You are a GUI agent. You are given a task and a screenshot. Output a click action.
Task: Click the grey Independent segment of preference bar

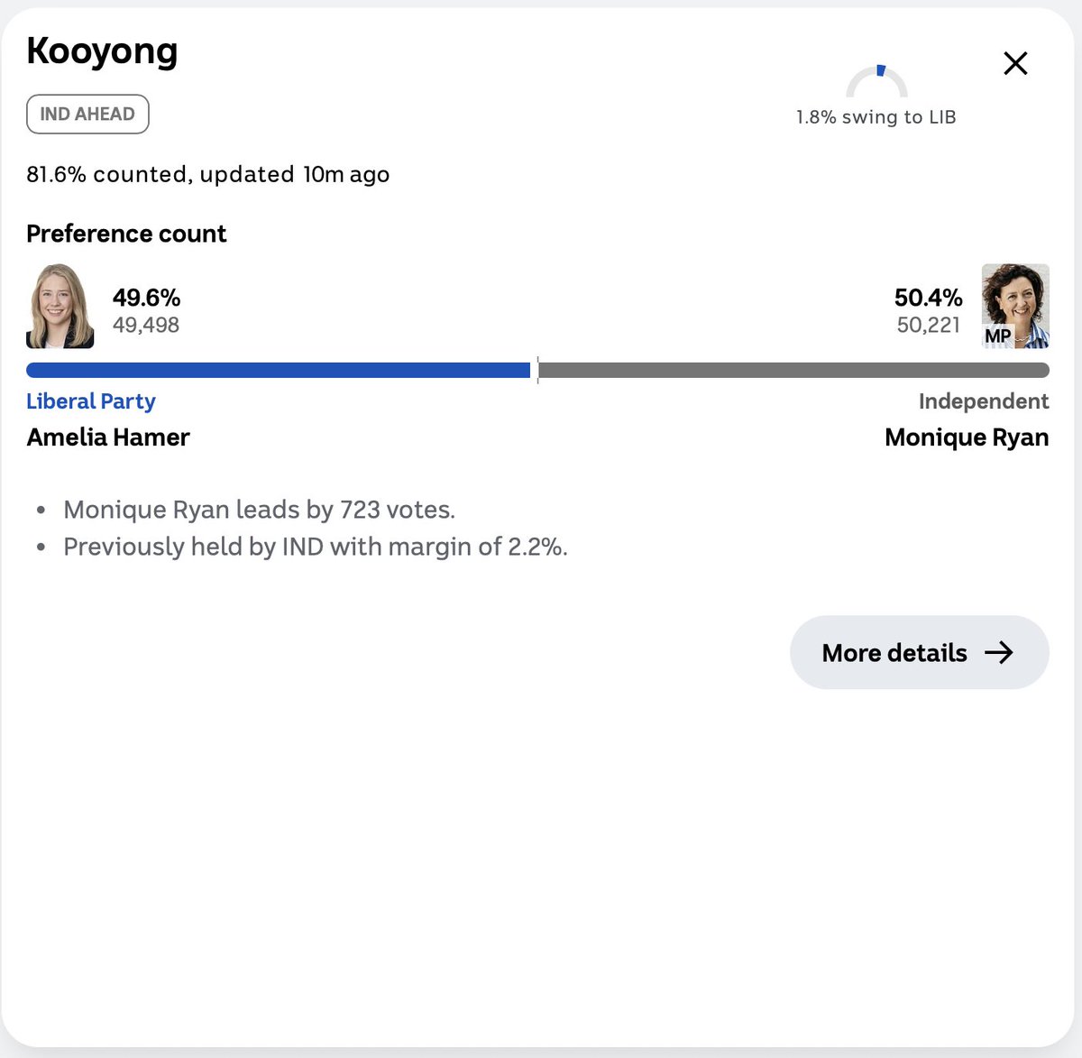tap(794, 370)
